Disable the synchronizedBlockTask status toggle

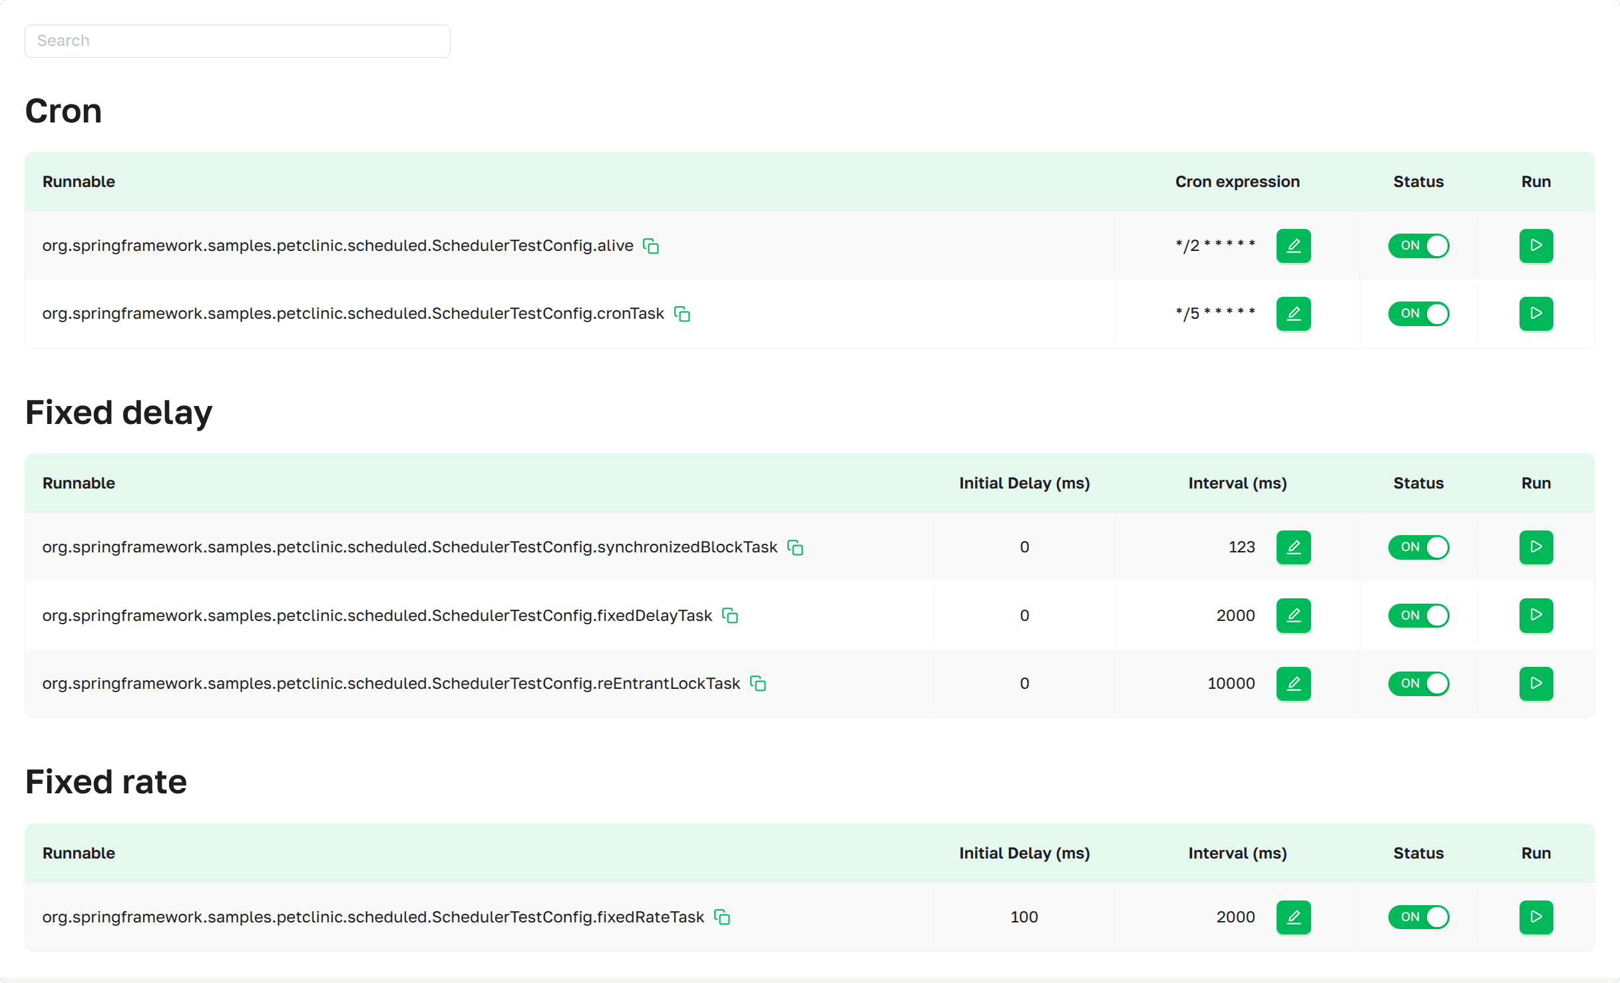(x=1418, y=548)
